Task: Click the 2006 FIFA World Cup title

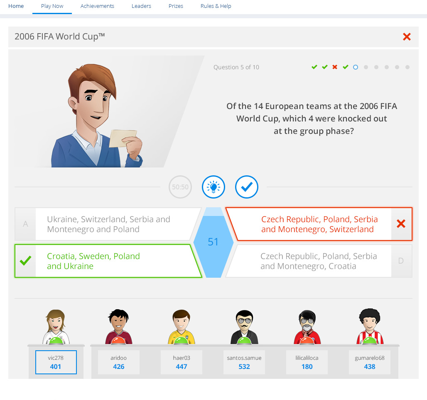Action: pos(60,36)
